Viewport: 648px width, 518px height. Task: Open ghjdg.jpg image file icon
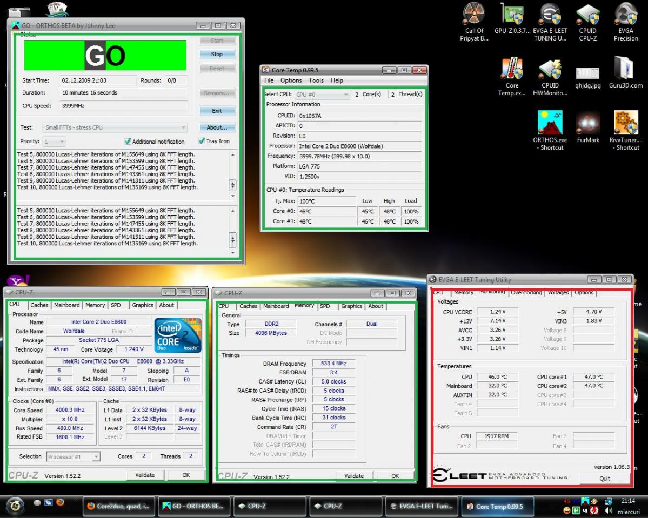pos(587,77)
